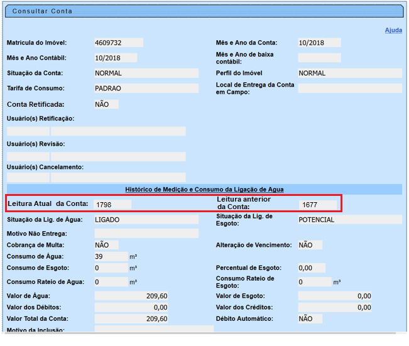Click the Mês e Ano Contábil field
The image size is (409, 346).
(x=116, y=58)
